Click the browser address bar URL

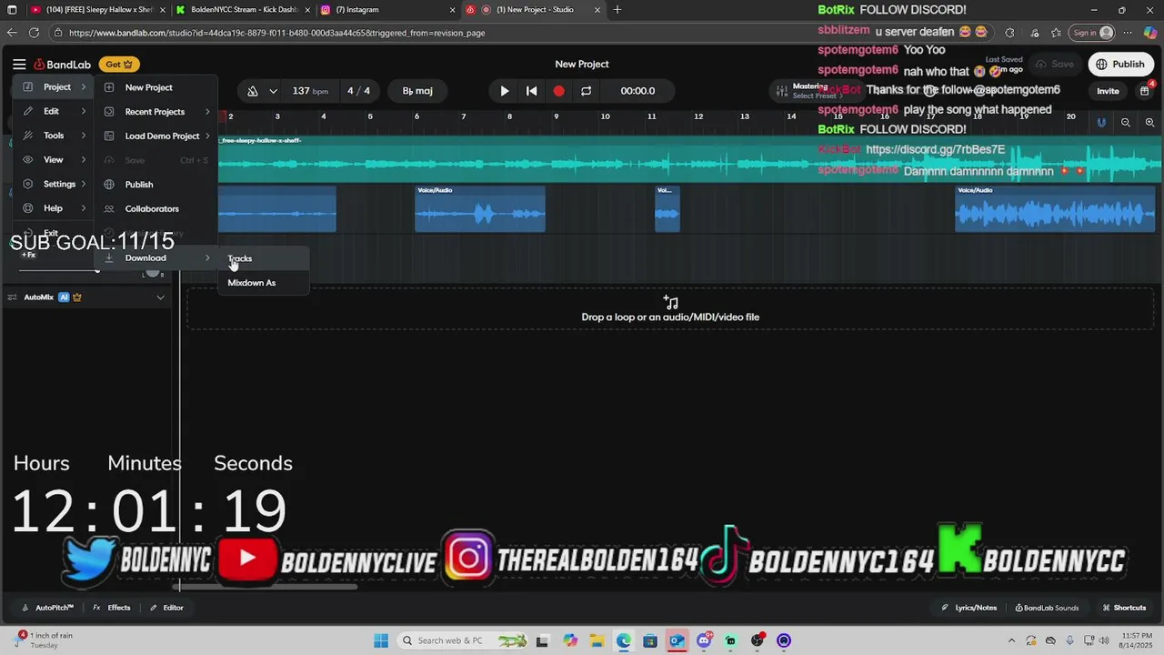point(276,33)
